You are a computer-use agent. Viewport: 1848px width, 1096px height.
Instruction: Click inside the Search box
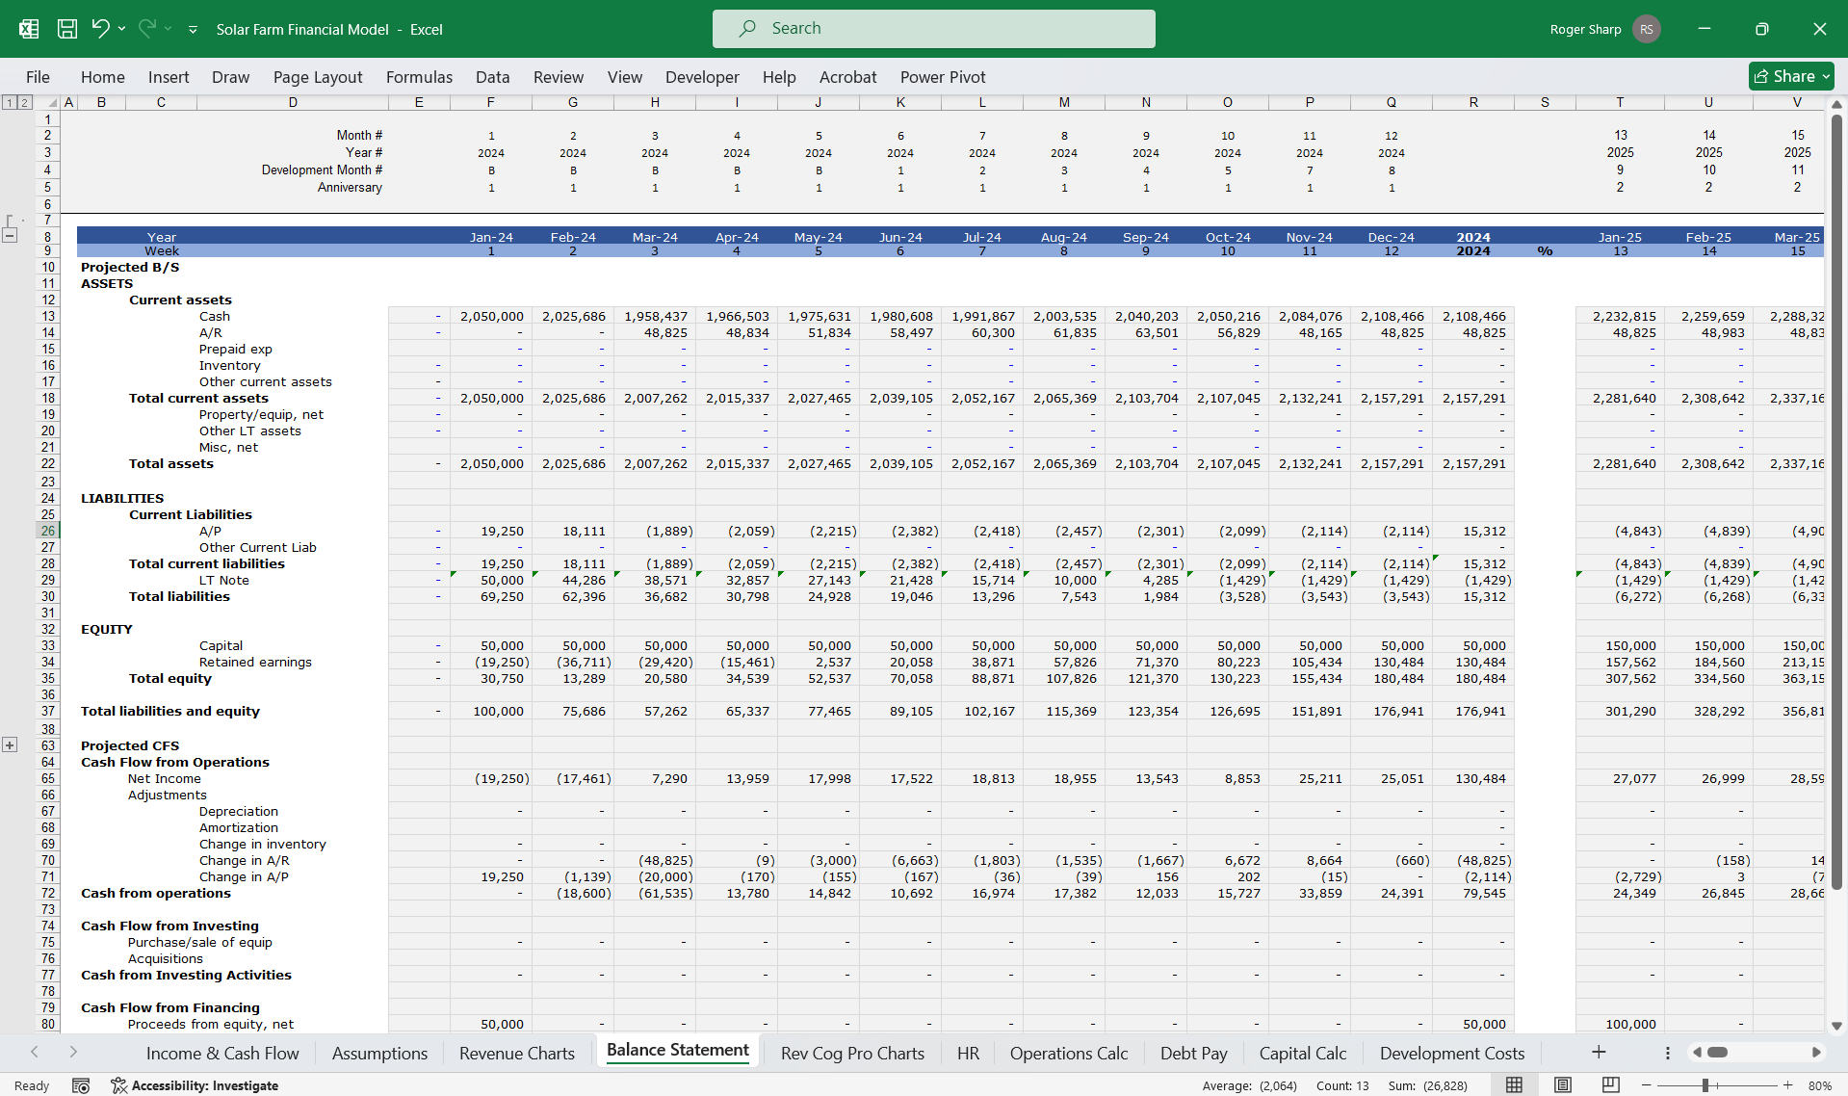[933, 29]
